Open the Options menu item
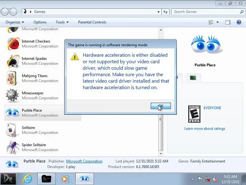This screenshot has height=185, width=246. (x=40, y=22)
